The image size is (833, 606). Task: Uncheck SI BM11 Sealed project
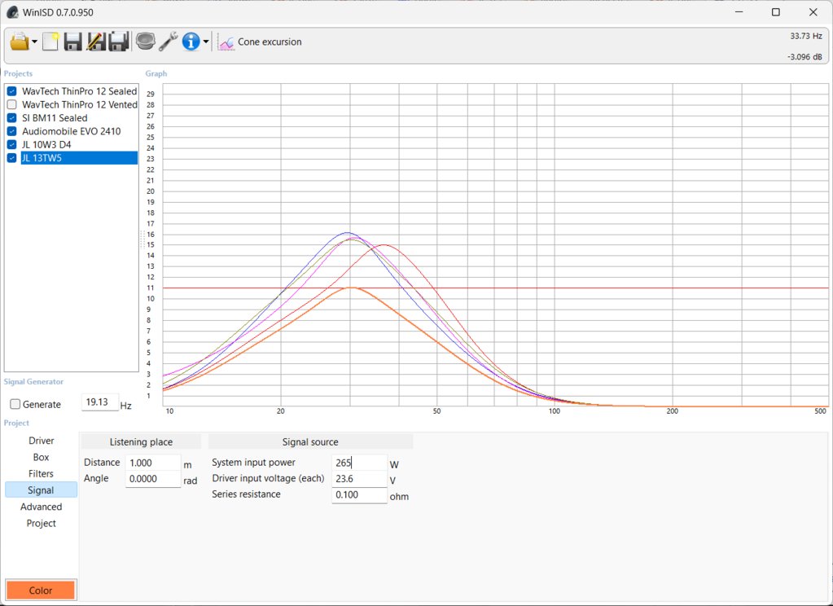pyautogui.click(x=11, y=118)
